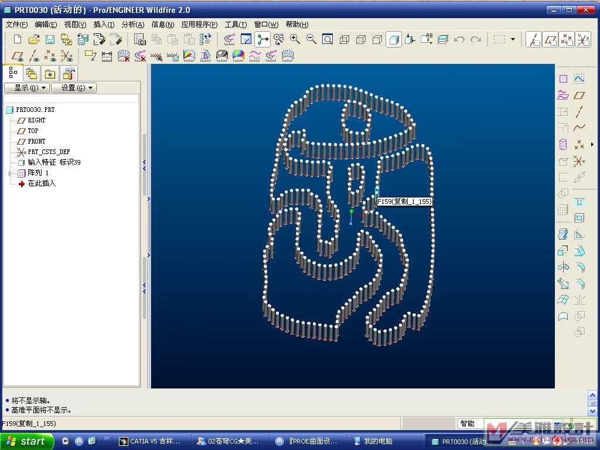Open the PROE曲面设 taskbar item

click(x=307, y=441)
